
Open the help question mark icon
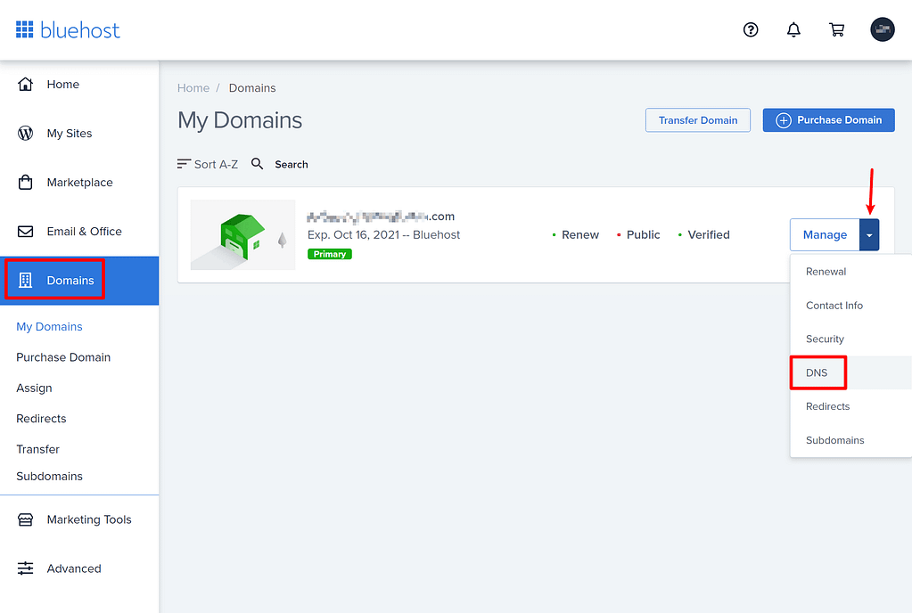click(750, 29)
